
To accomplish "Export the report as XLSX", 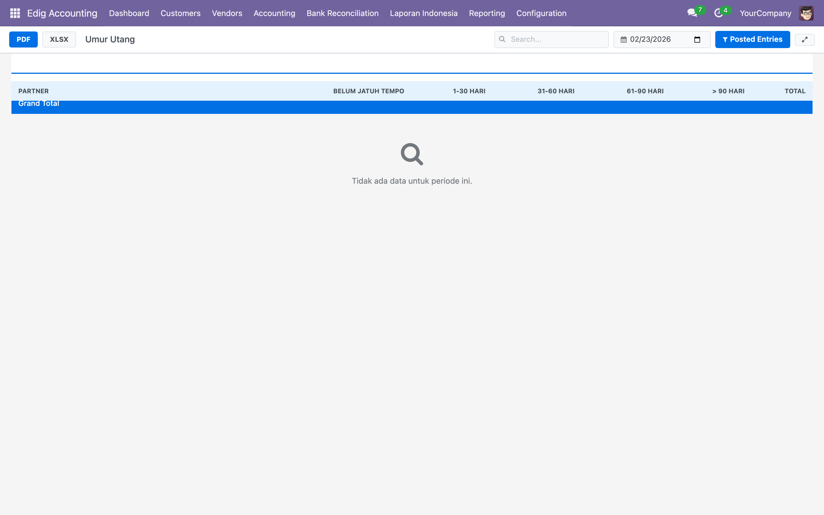I will point(59,39).
